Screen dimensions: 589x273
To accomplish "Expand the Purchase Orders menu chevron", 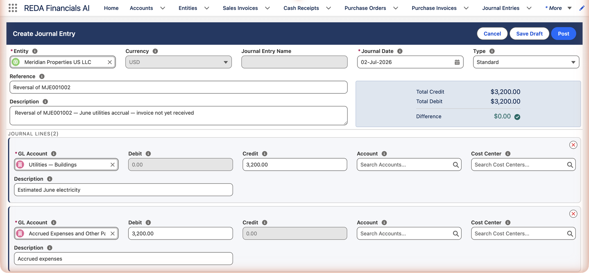I will (396, 8).
